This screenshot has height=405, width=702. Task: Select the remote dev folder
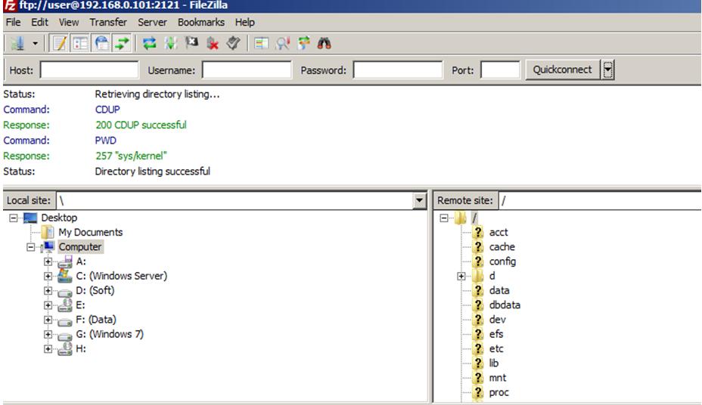click(498, 320)
